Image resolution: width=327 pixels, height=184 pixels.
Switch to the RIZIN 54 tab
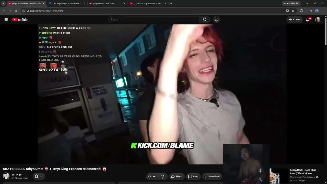click(x=148, y=4)
